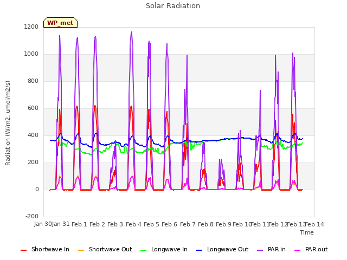
Task: Click the 400 y-axis tick label
Action: pos(33,135)
